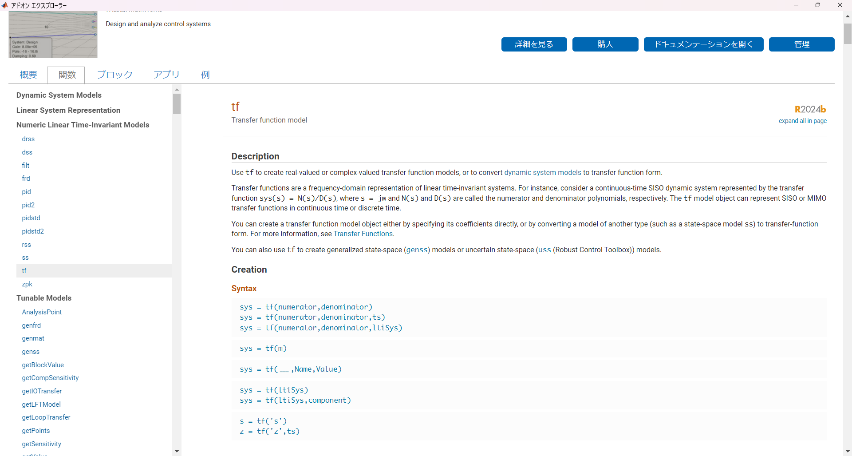The height and width of the screenshot is (456, 852).
Task: Expand all sections via 'expand all in page'
Action: pyautogui.click(x=803, y=121)
